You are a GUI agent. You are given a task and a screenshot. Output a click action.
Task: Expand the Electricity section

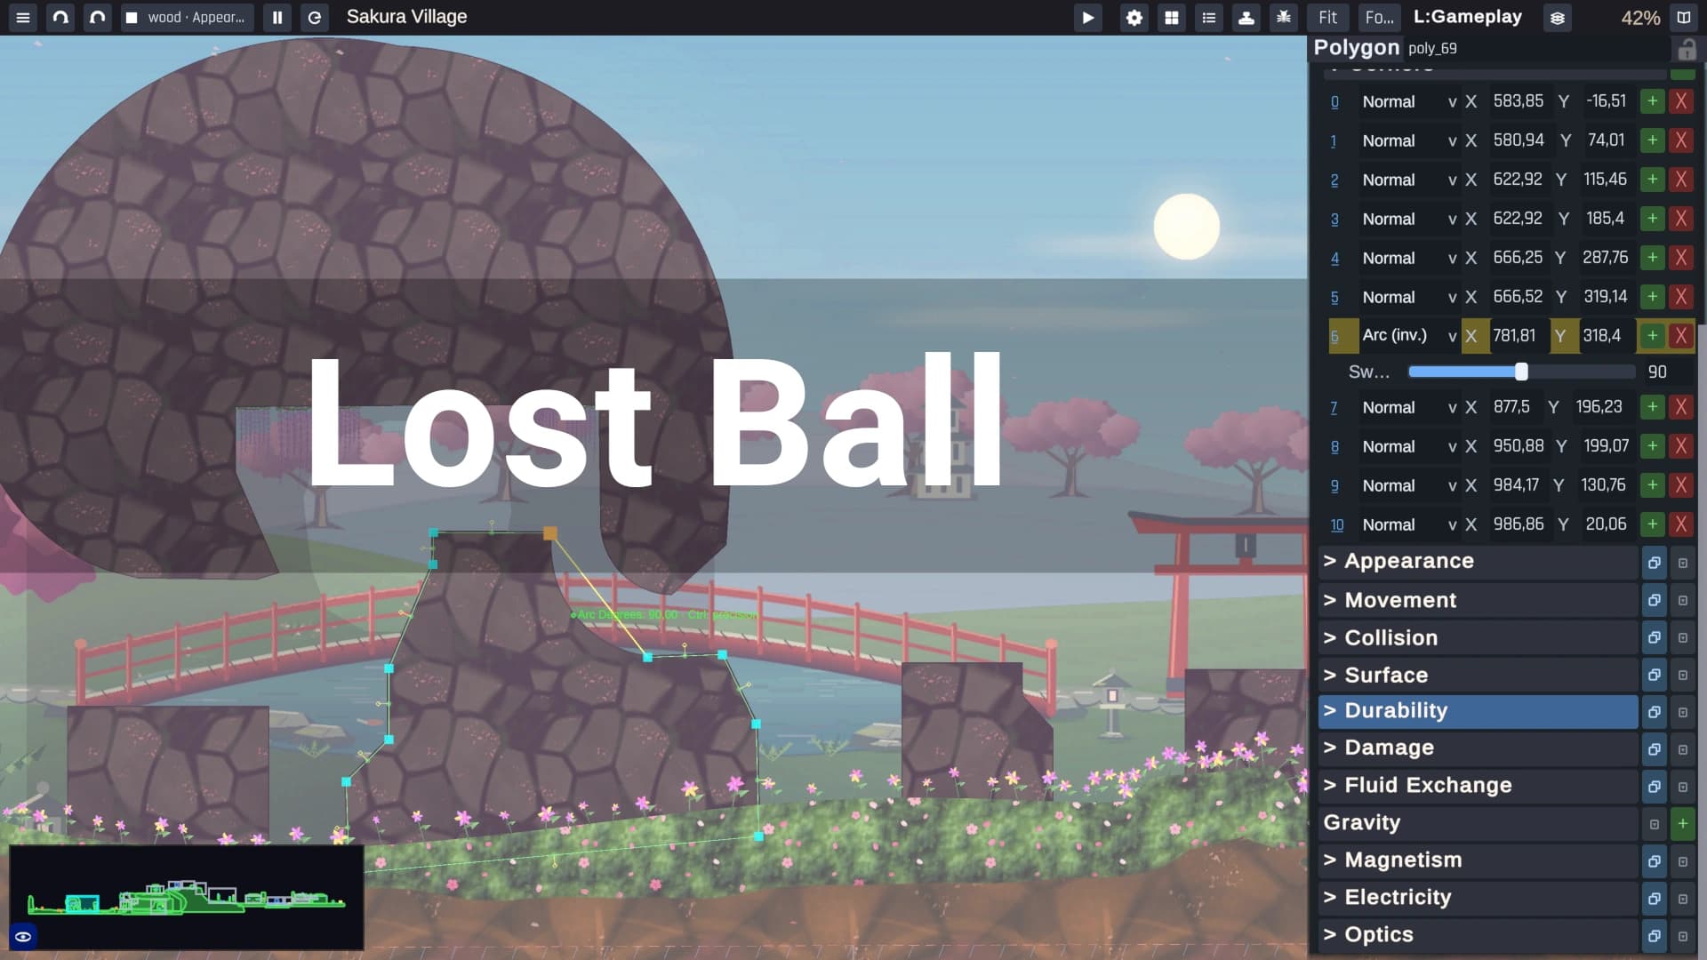tap(1478, 898)
